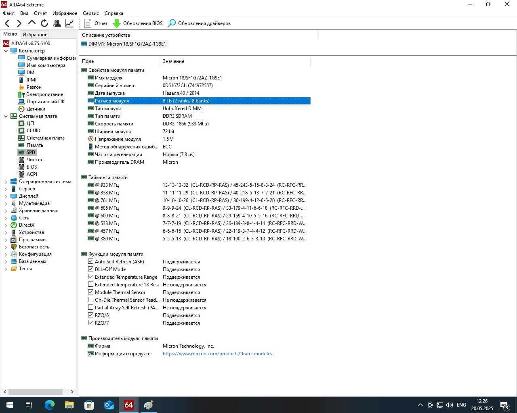517x413 pixels.
Task: Click sidebar horizontal scrollbar right arrow
Action: (x=72, y=392)
